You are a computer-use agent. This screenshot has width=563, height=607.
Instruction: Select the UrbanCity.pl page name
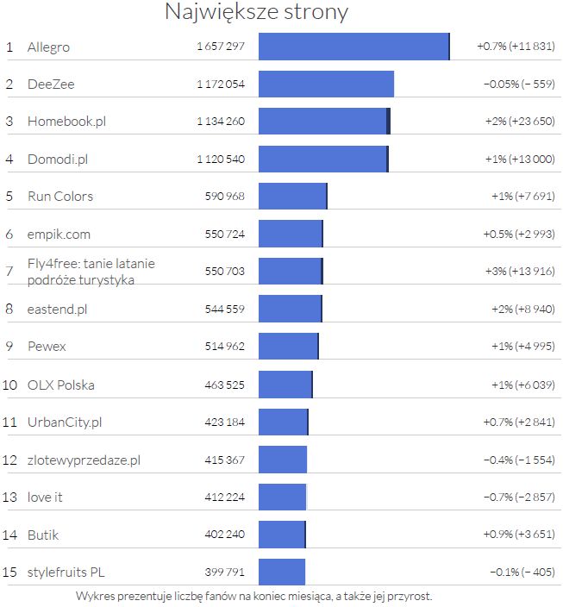coord(65,422)
